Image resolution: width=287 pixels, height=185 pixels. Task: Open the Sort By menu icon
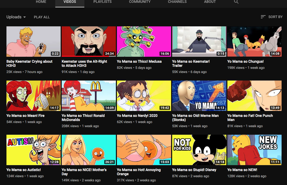point(263,17)
